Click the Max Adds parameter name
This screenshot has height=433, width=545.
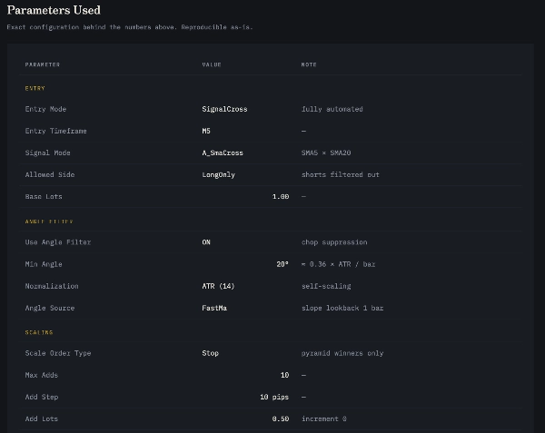(x=42, y=375)
